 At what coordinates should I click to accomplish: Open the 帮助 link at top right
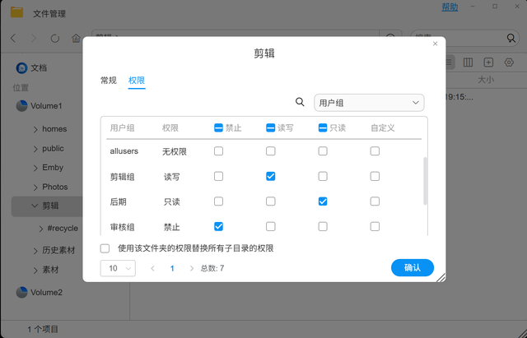click(450, 7)
